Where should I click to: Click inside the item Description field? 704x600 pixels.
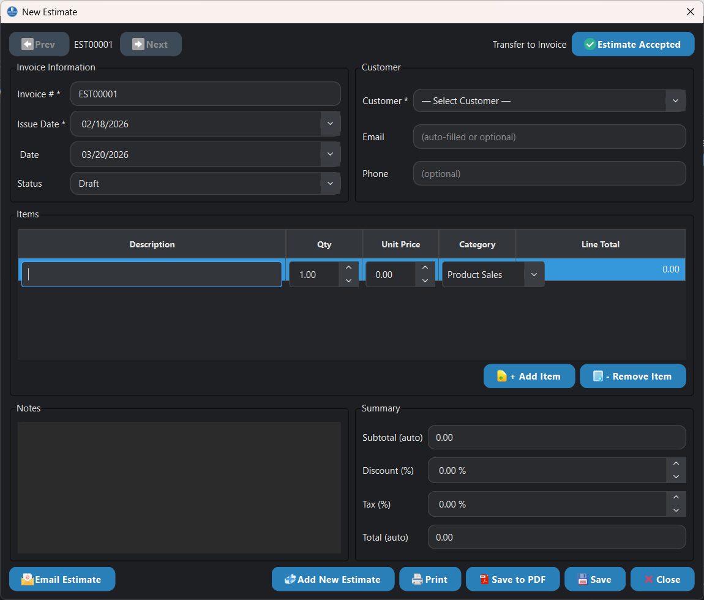point(151,274)
